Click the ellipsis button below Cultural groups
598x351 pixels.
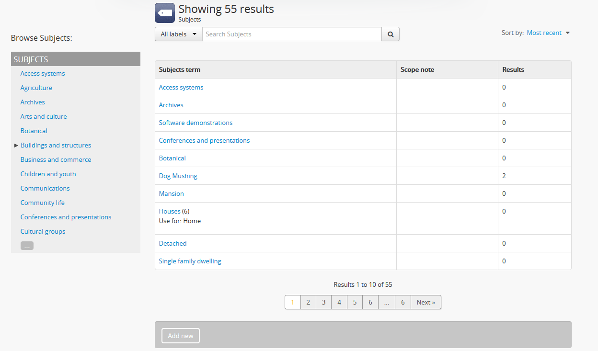tap(27, 245)
